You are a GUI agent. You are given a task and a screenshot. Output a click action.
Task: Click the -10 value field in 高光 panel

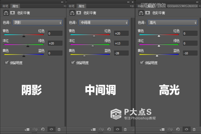190,53
